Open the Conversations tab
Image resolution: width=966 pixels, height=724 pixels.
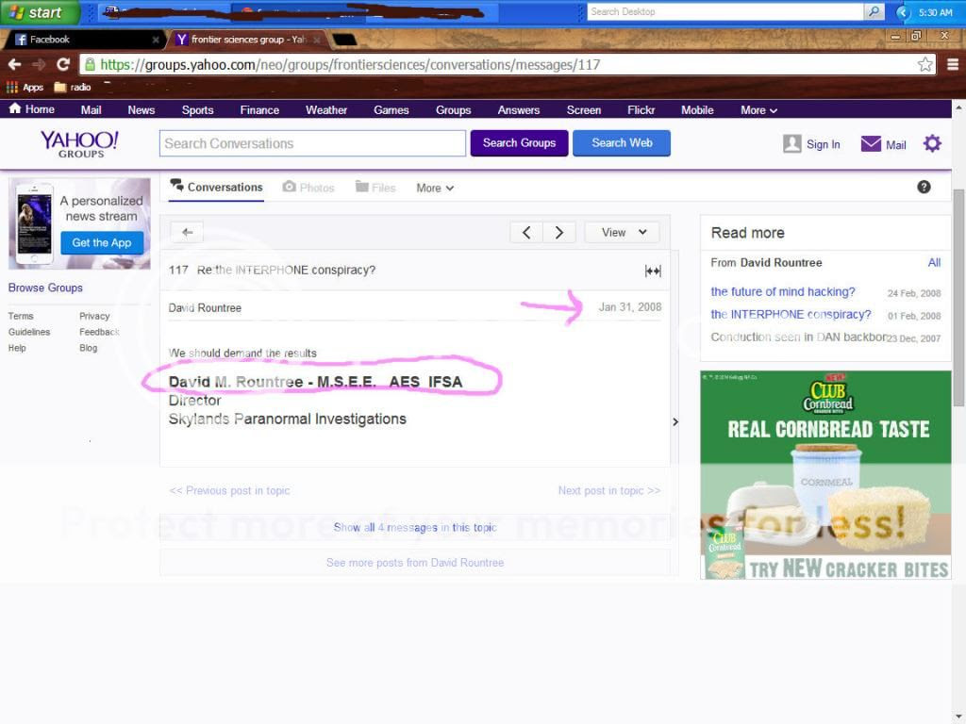pos(216,188)
